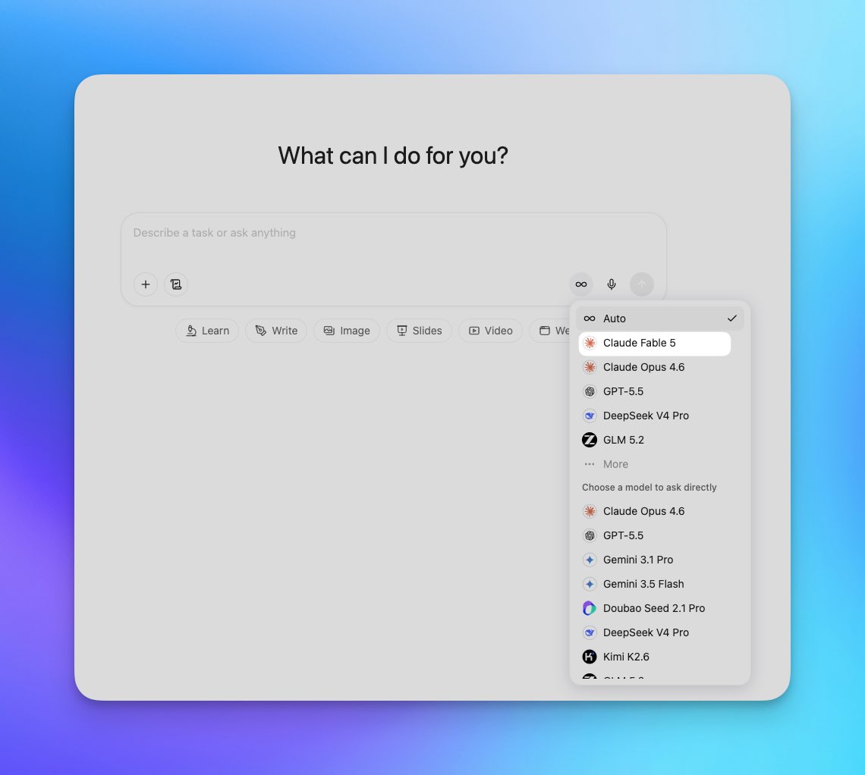Pick Doubao Seed 2.1 Pro model
The height and width of the screenshot is (775, 865).
click(660, 608)
